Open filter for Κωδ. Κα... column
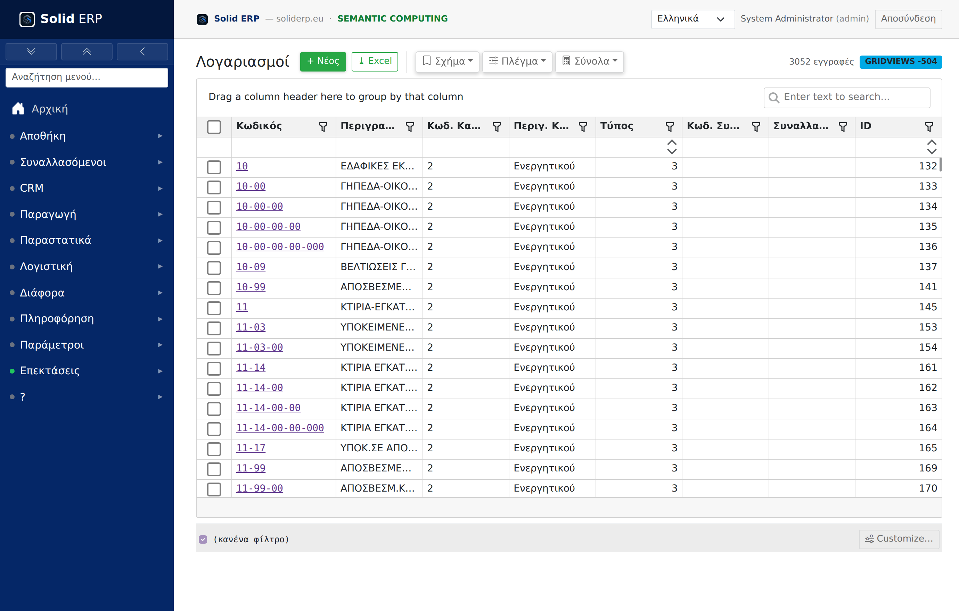The height and width of the screenshot is (611, 959). point(497,127)
